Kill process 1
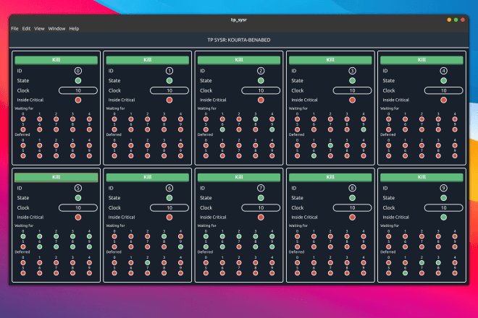Screen dimensions: 478x318 (x=148, y=60)
